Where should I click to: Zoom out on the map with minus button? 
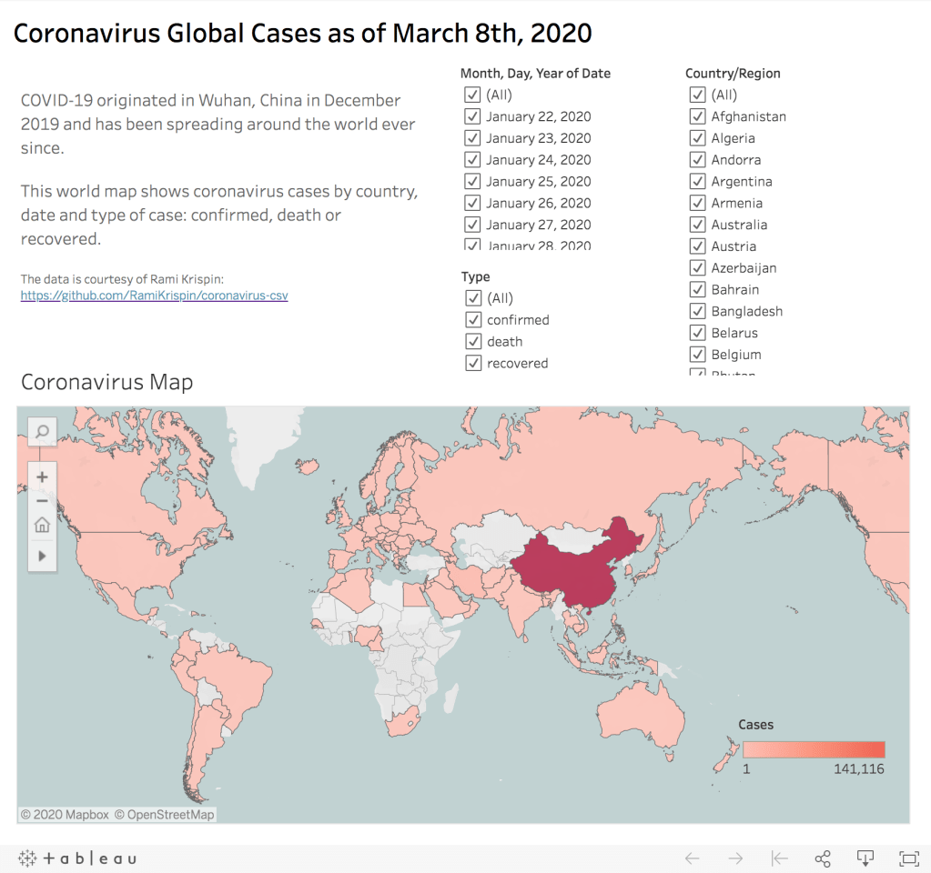coord(42,500)
